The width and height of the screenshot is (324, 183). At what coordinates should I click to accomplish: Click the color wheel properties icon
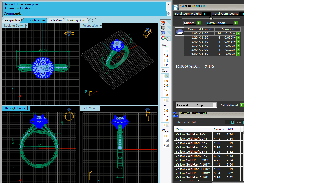[163, 38]
